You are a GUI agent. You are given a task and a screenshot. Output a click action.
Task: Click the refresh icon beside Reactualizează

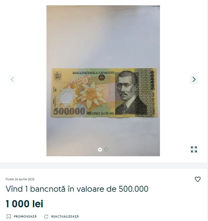(x=46, y=217)
